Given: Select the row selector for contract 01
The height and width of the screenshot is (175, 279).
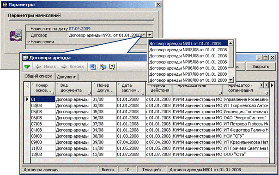Looking at the screenshot, I should [x=27, y=99].
